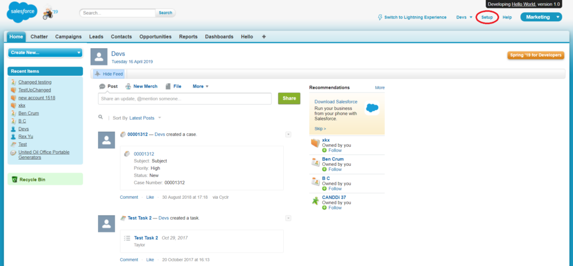573x266 pixels.
Task: Open the Marketing app menu dropdown
Action: 541,17
